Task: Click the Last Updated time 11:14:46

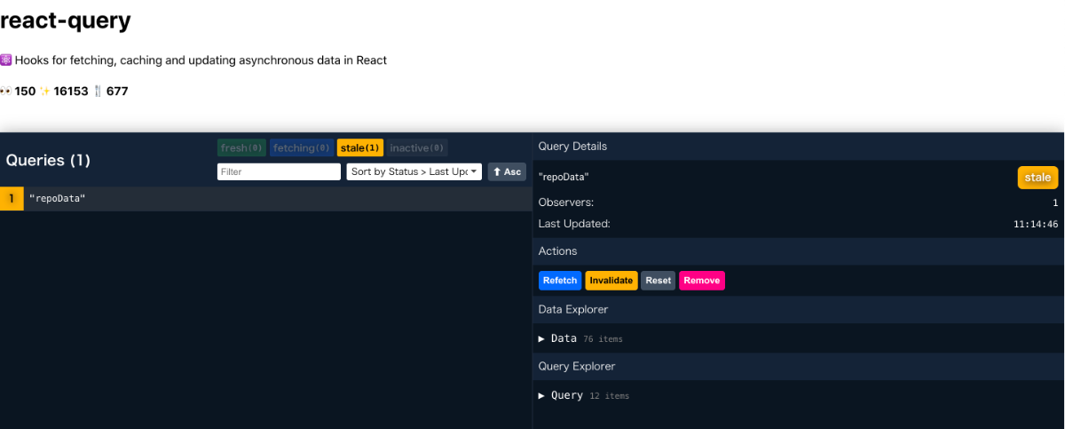Action: tap(1036, 225)
